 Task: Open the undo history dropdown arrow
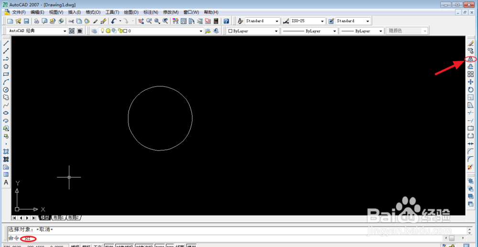tap(120, 21)
